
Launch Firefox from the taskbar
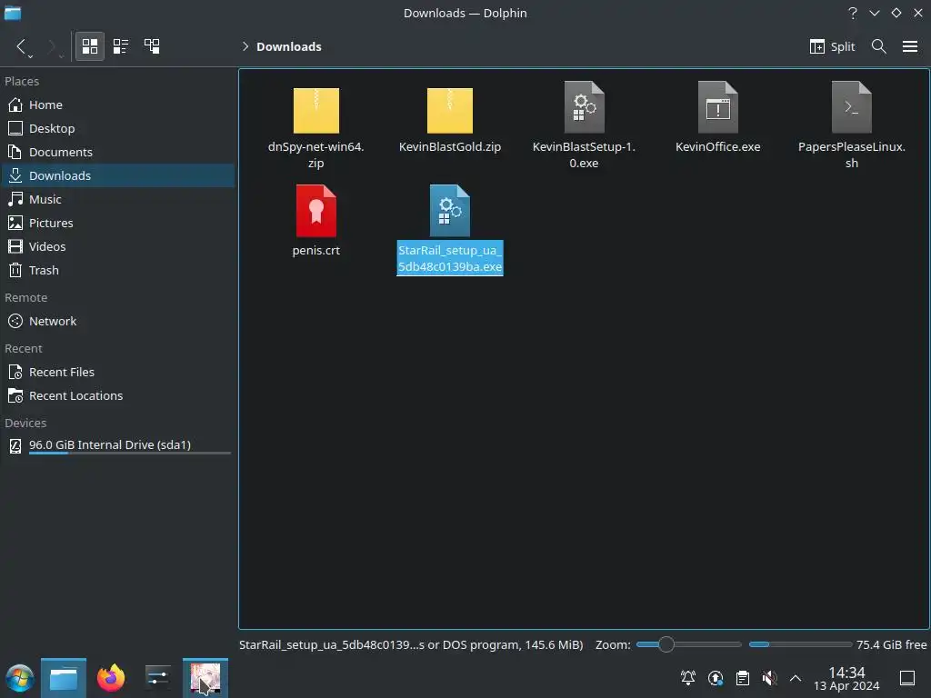click(x=111, y=678)
